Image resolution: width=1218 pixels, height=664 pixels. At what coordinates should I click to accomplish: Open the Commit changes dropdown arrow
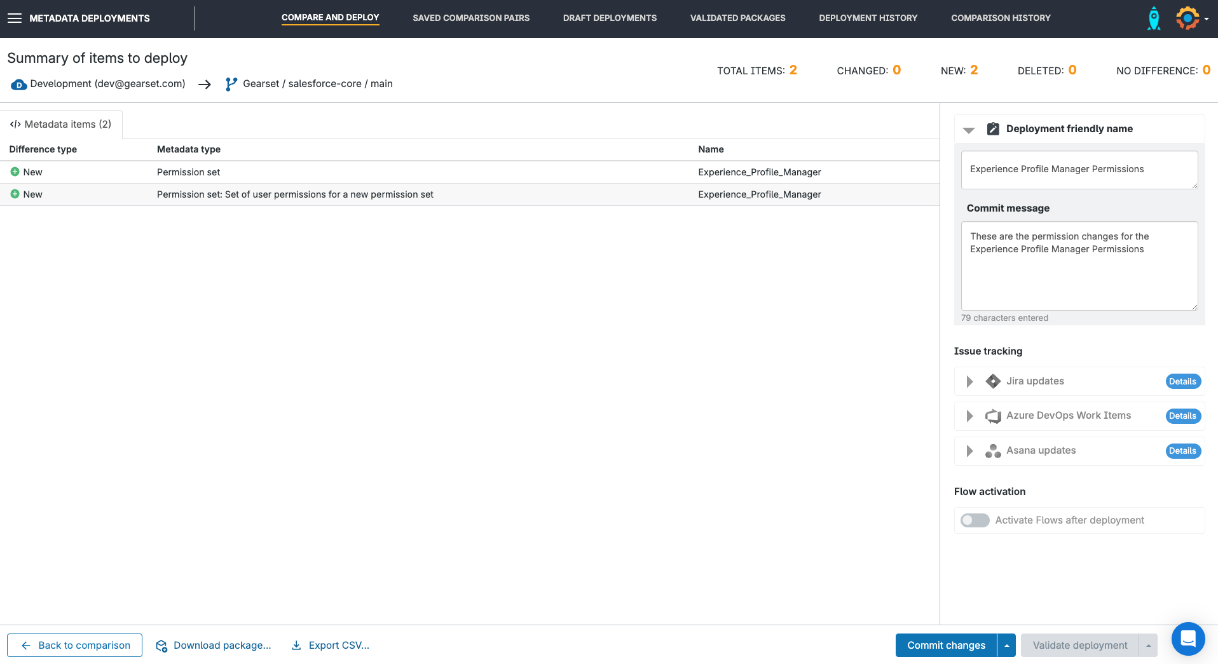click(x=1006, y=646)
